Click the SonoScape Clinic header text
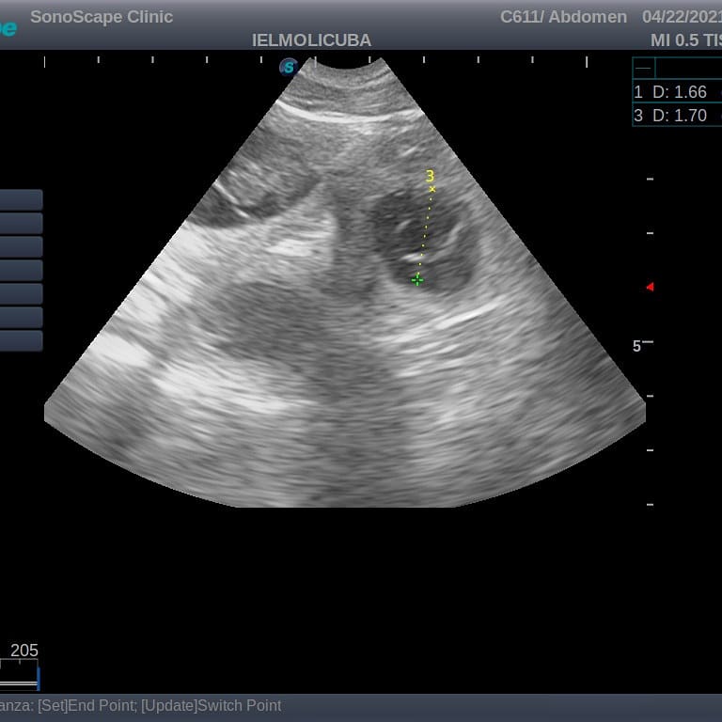 tap(102, 17)
